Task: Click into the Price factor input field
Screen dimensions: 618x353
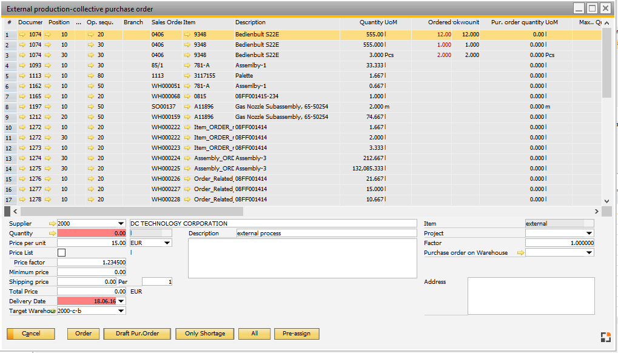Action: [x=92, y=263]
